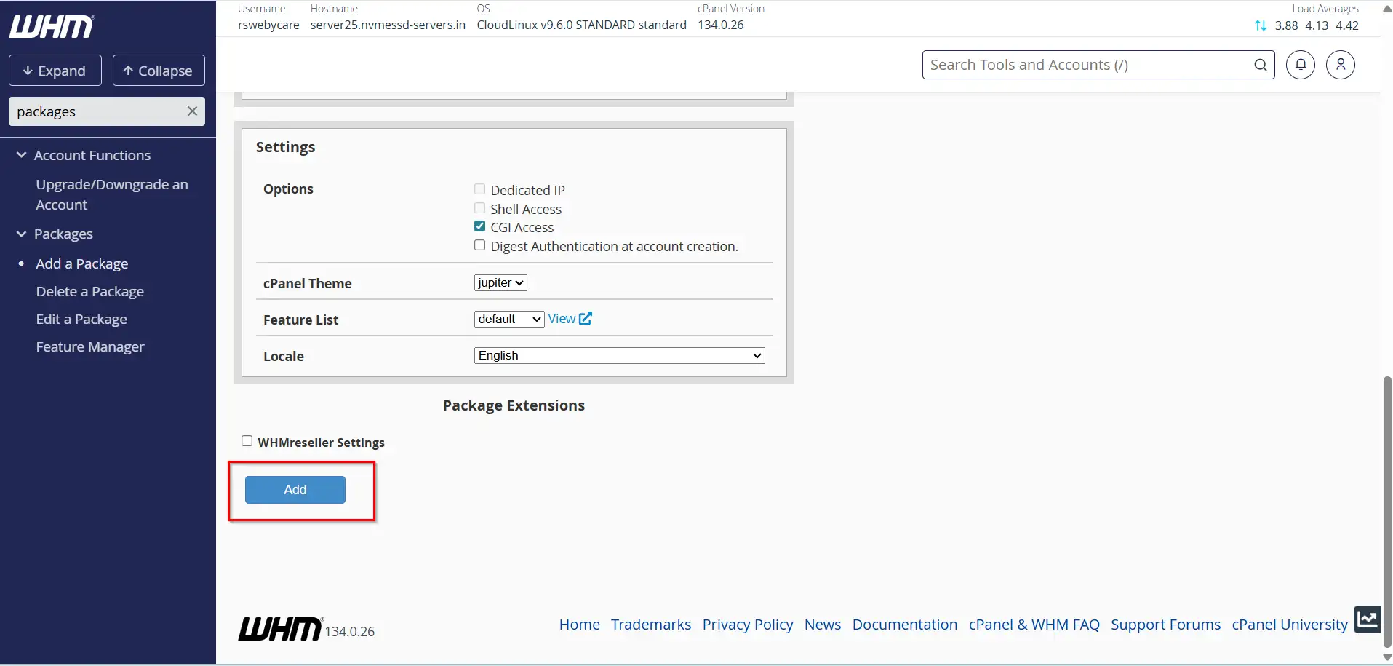Click the Settings panel heading
The image size is (1393, 666).
pyautogui.click(x=285, y=147)
